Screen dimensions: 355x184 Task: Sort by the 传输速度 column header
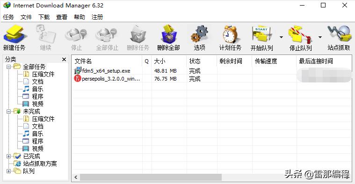pyautogui.click(x=274, y=61)
